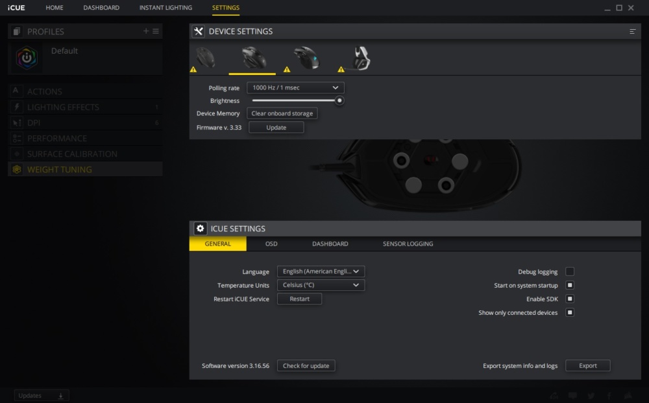The height and width of the screenshot is (403, 649).
Task: Open the Temperature Units dropdown
Action: tap(321, 285)
